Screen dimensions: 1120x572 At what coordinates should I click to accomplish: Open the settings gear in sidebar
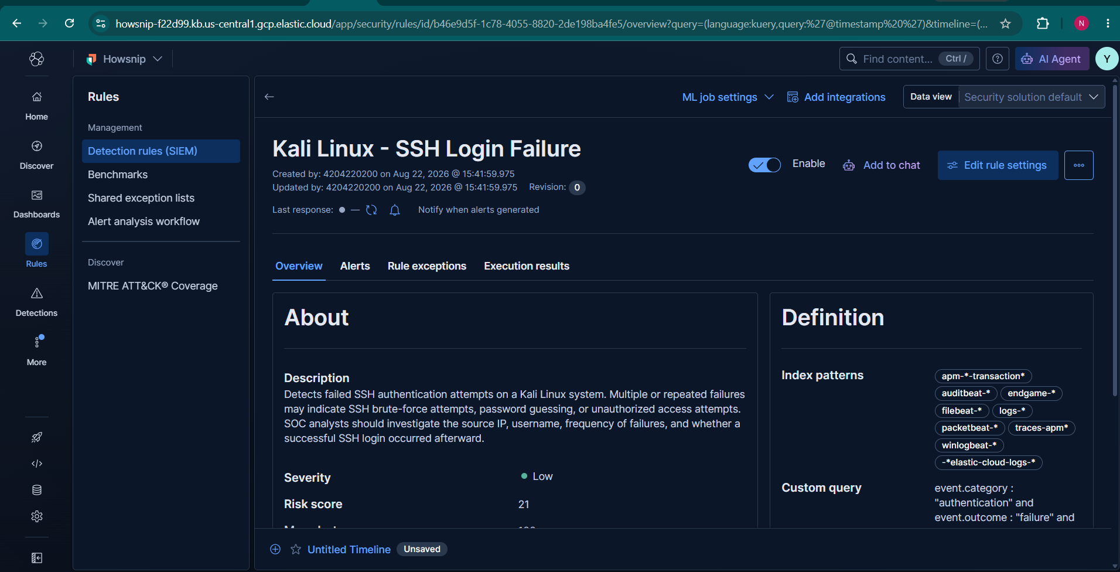[x=37, y=516]
